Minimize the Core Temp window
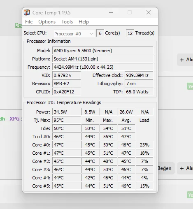 pos(111,12)
